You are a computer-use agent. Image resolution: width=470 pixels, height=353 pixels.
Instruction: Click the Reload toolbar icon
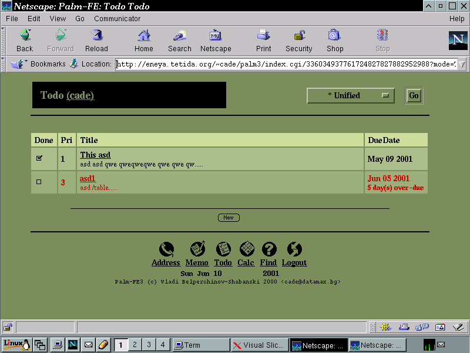pos(96,36)
